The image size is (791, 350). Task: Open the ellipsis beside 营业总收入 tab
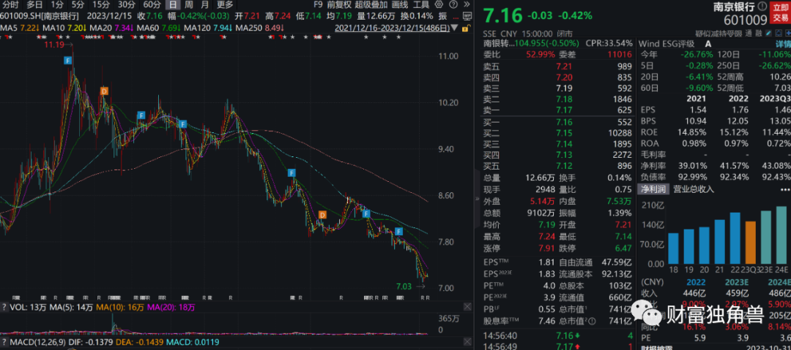coord(785,189)
